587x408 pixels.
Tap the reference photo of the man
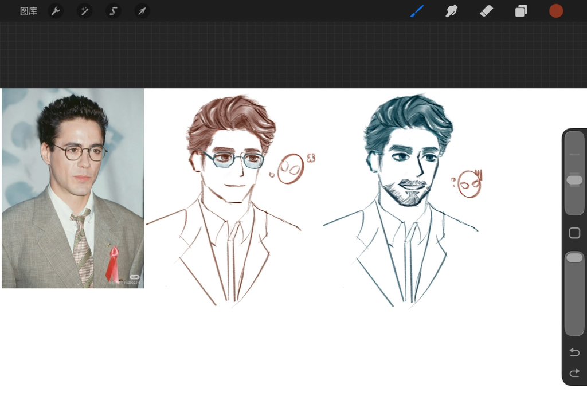pos(73,189)
